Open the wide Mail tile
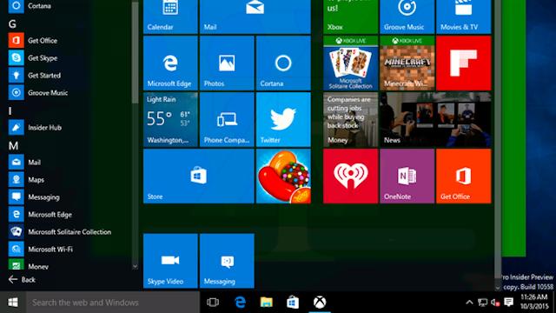This screenshot has width=556, height=313. pos(255,17)
